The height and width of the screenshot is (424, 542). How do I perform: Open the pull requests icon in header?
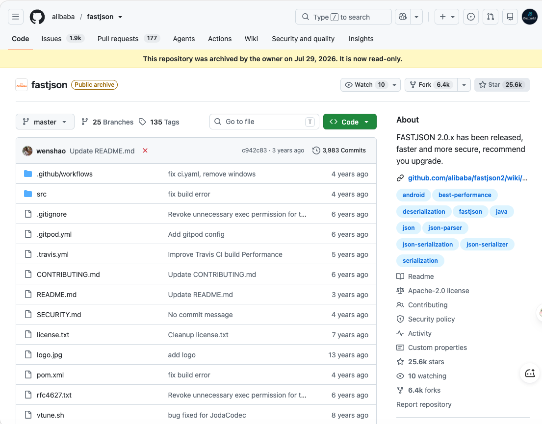point(490,17)
